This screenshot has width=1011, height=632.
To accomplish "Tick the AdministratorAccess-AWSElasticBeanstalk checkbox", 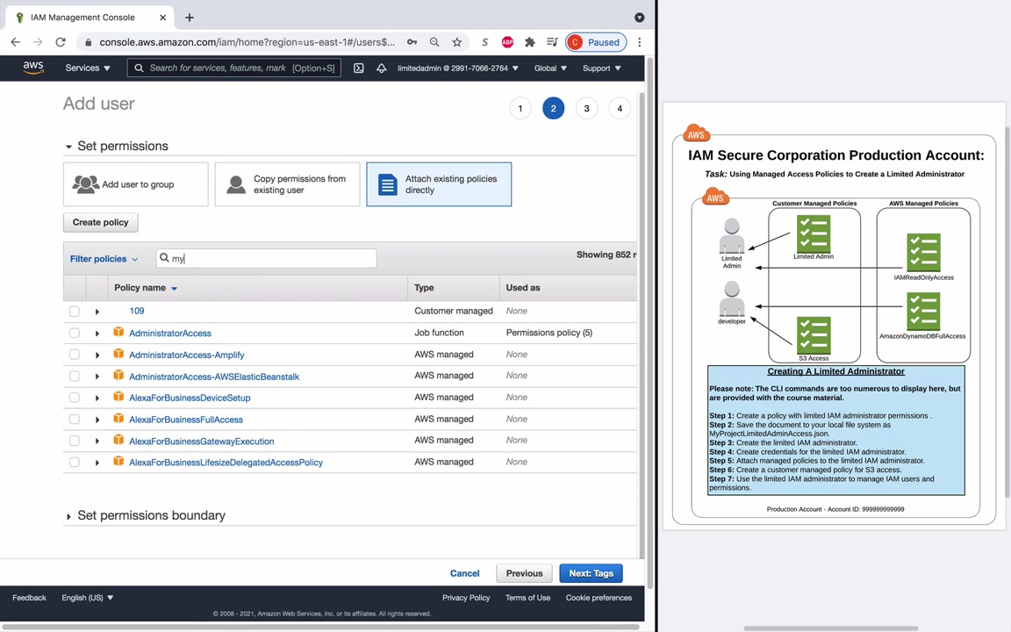I will coord(75,376).
